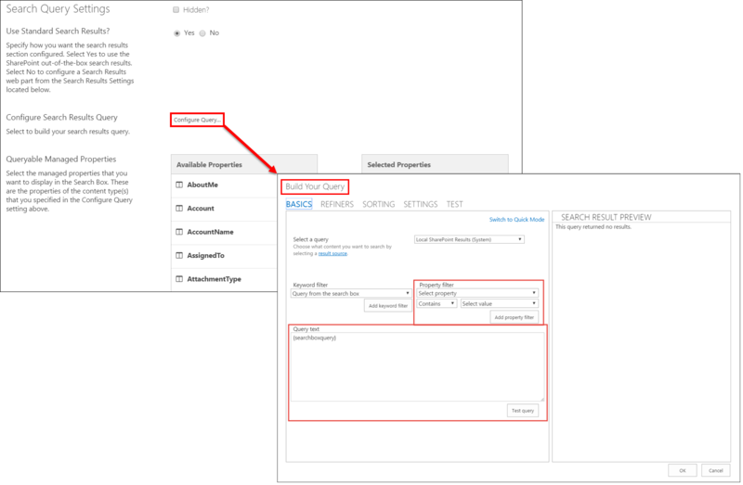Check the Hidden? checkbox
The width and height of the screenshot is (743, 485).
(x=176, y=10)
